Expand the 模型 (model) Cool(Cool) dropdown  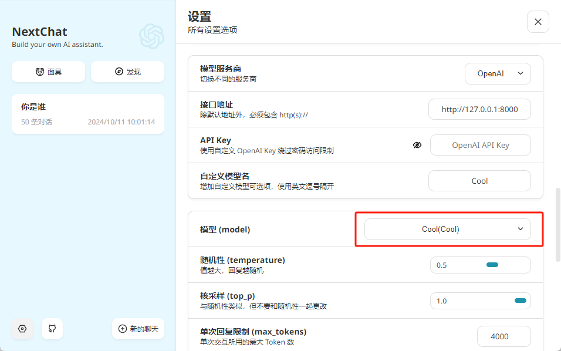(x=447, y=229)
